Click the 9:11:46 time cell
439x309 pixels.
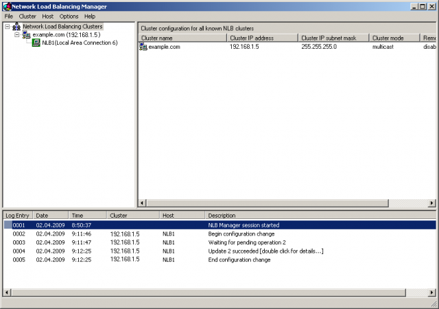[x=82, y=234]
